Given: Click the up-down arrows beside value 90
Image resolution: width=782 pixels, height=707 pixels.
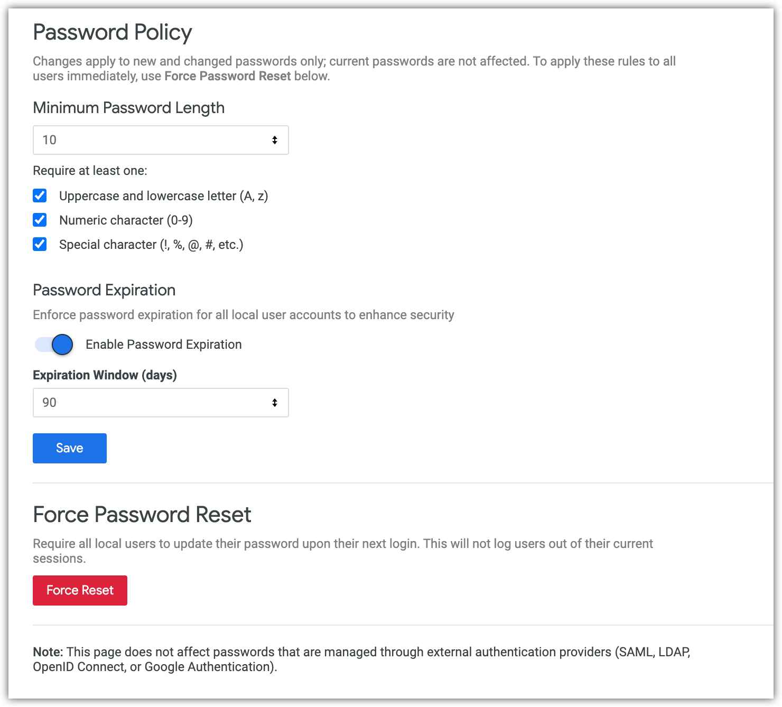Looking at the screenshot, I should pyautogui.click(x=275, y=403).
